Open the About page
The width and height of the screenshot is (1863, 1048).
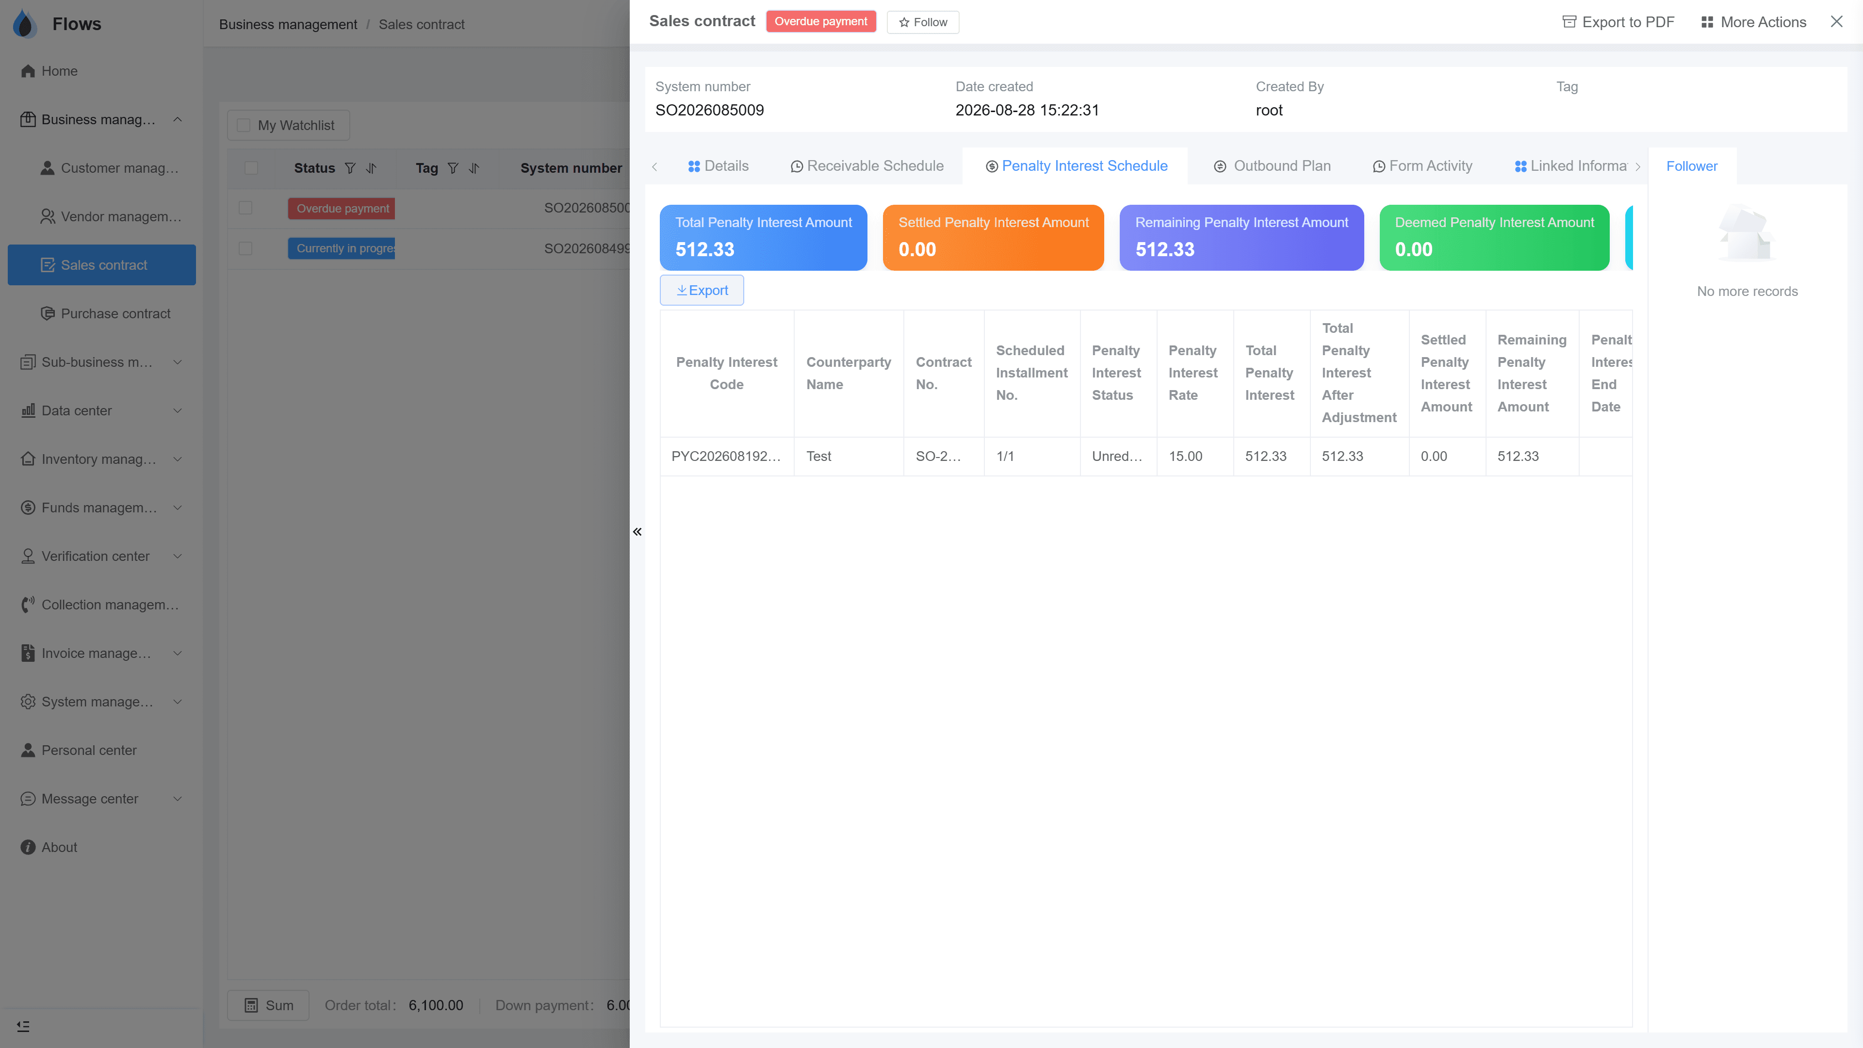(101, 847)
